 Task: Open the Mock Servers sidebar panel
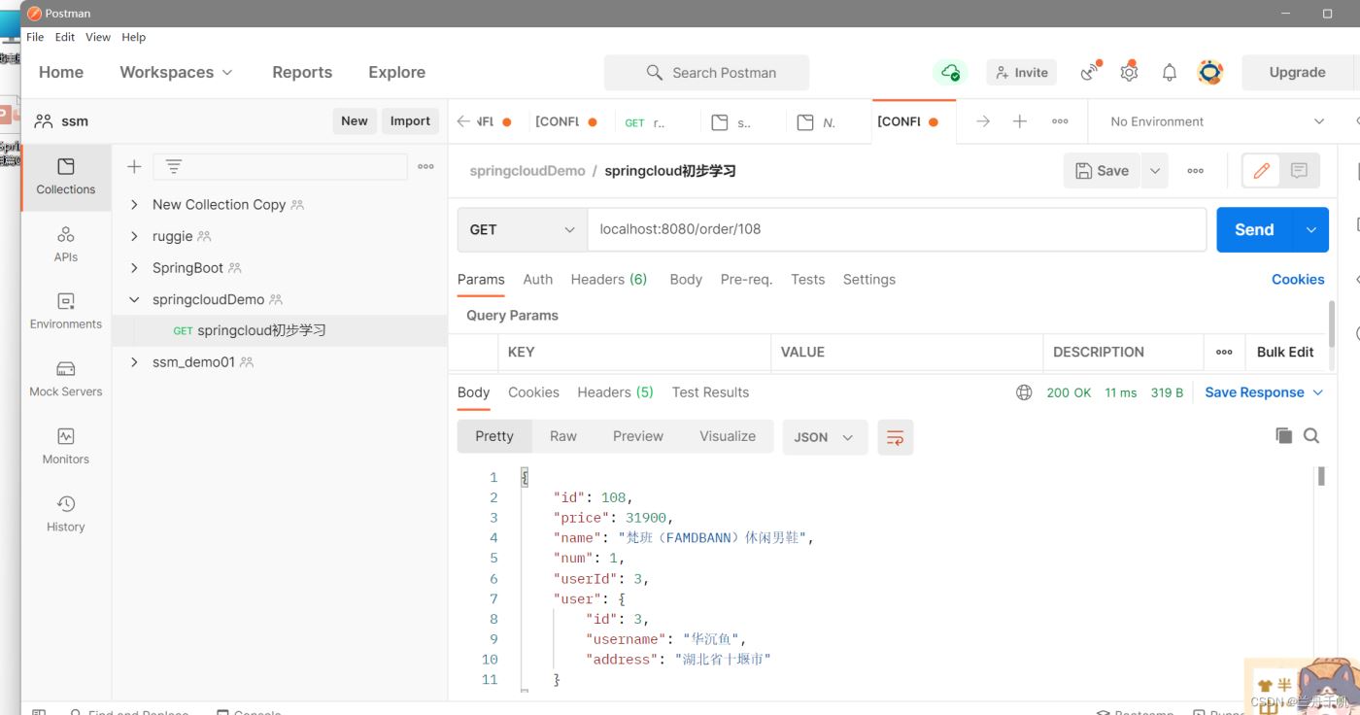[66, 379]
